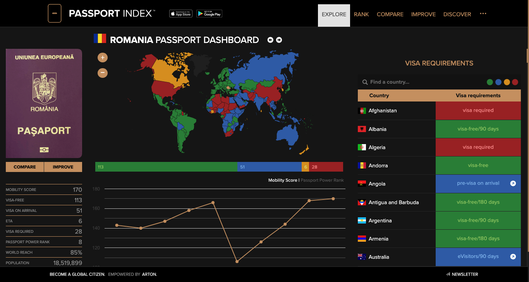Zoom in the map with plus button

(x=103, y=58)
